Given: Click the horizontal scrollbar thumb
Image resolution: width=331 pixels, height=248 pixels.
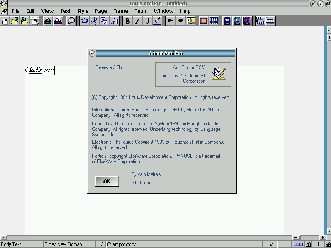Looking at the screenshot, I should tap(296, 238).
